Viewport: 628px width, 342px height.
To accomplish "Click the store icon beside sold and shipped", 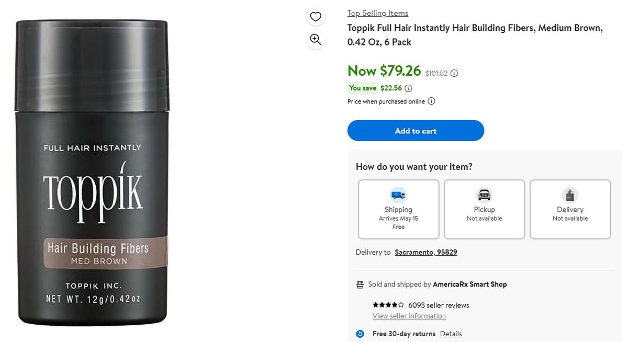I will coord(360,284).
